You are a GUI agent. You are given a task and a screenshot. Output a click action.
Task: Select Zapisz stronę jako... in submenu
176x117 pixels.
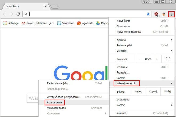point(74,83)
